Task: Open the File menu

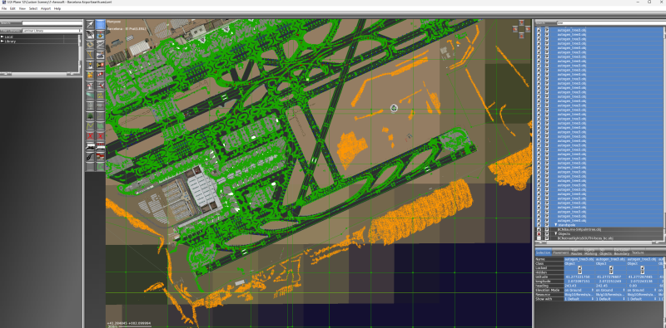Action: [4, 8]
